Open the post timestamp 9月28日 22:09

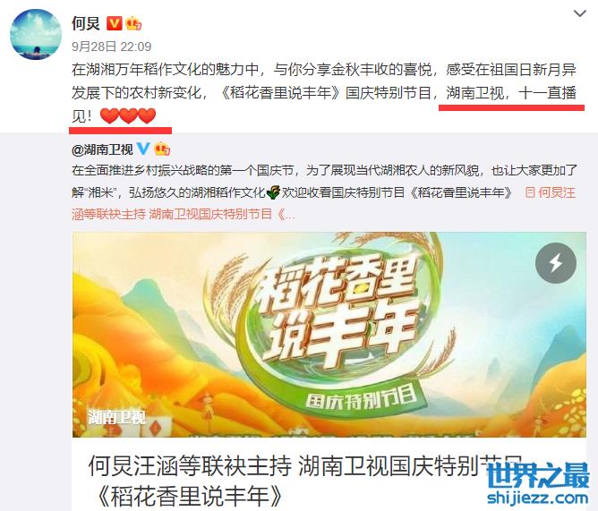click(x=111, y=47)
